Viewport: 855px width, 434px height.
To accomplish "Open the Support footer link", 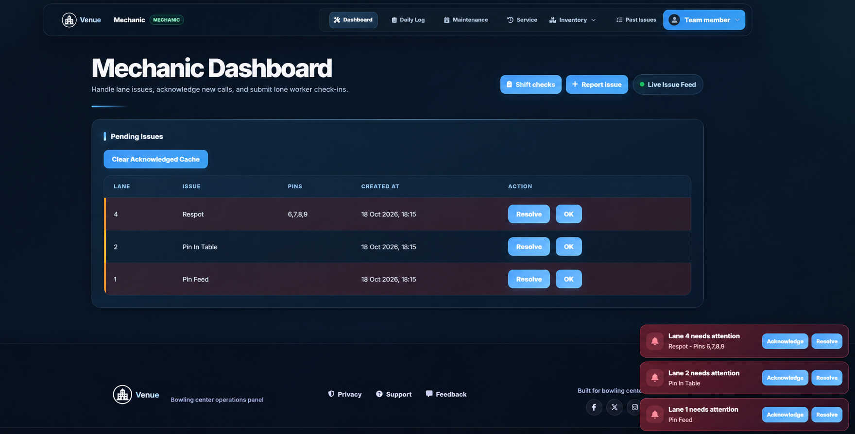I will tap(393, 394).
